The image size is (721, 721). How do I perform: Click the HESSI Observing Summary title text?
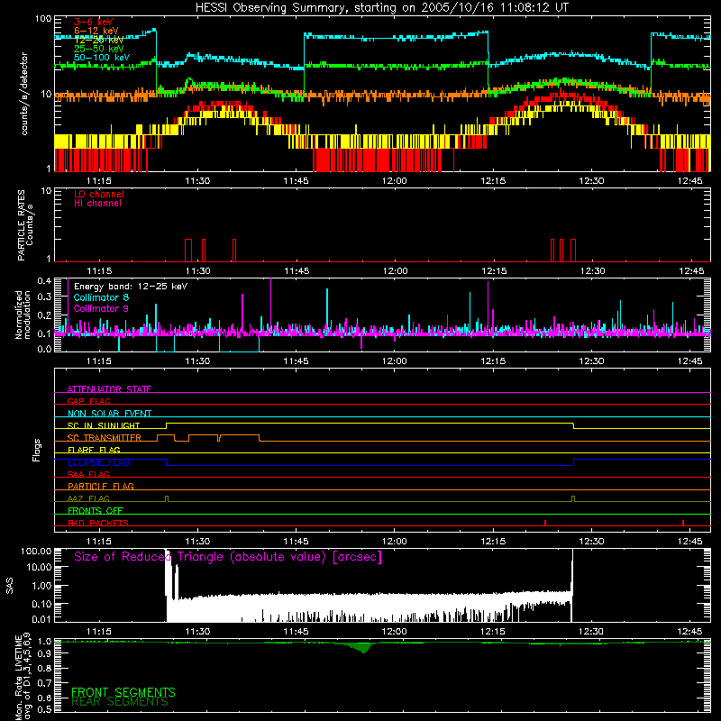point(382,8)
